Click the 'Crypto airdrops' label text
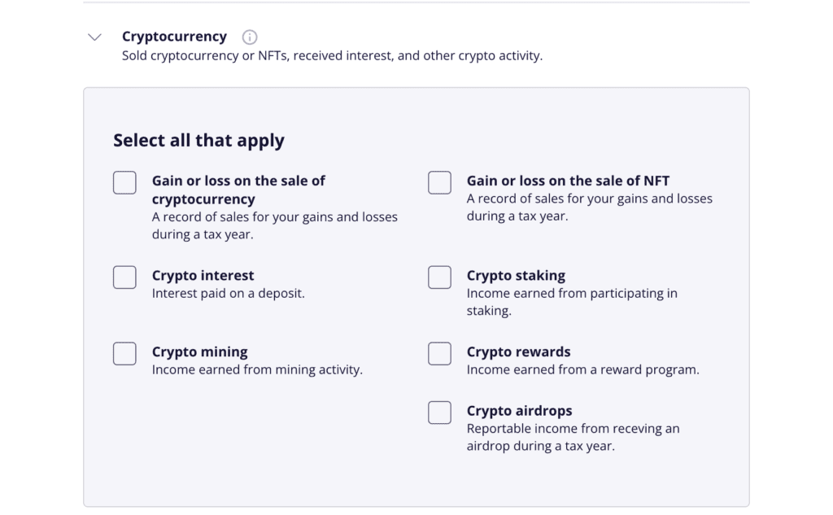The width and height of the screenshot is (833, 515). pyautogui.click(x=520, y=412)
